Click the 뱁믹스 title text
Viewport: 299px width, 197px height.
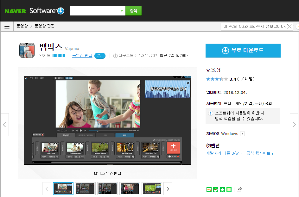click(51, 47)
